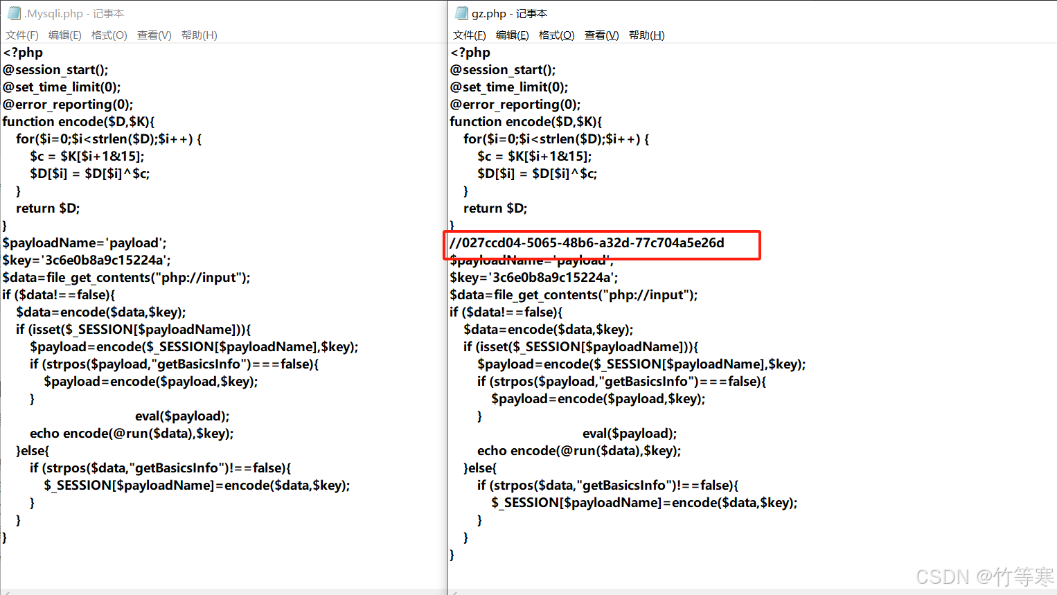Image resolution: width=1057 pixels, height=595 pixels.
Task: Click the gz.php window title text
Action: 510,14
